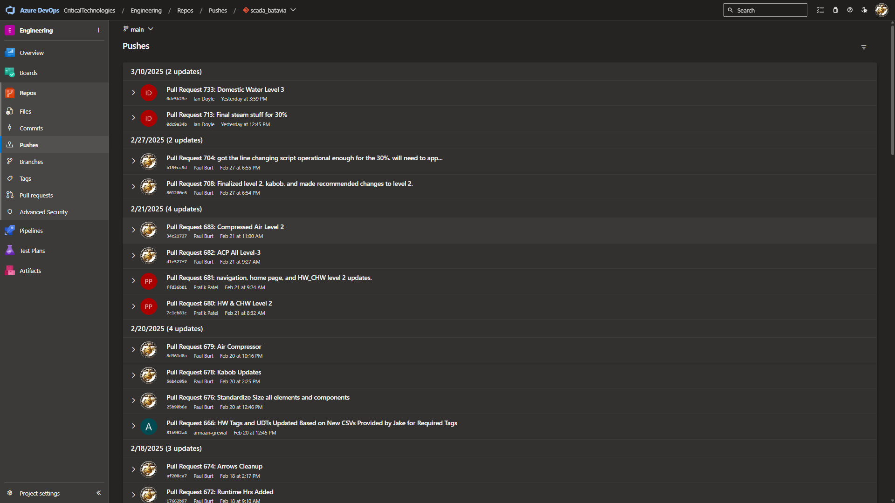Expand Pull Request 666 HW Tags entry
895x503 pixels.
click(133, 426)
